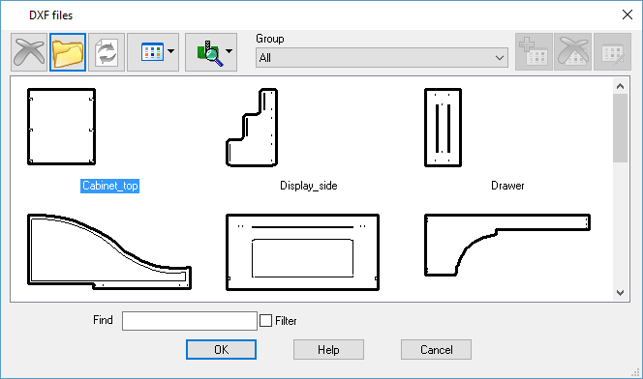Screen dimensions: 643x379
Task: Click the refresh file list icon
Action: coord(107,52)
